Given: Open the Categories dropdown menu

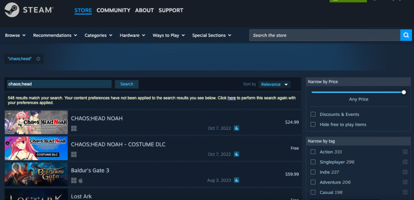Looking at the screenshot, I should pyautogui.click(x=99, y=35).
